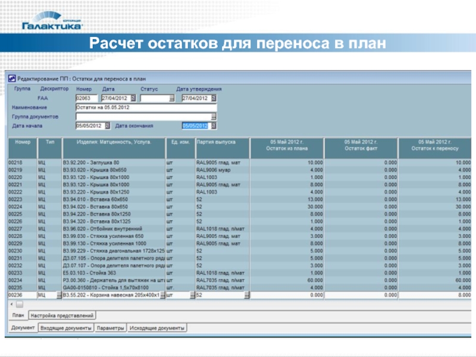The height and width of the screenshot is (357, 476).
Task: Open the Статус selection list
Action: tap(171, 98)
